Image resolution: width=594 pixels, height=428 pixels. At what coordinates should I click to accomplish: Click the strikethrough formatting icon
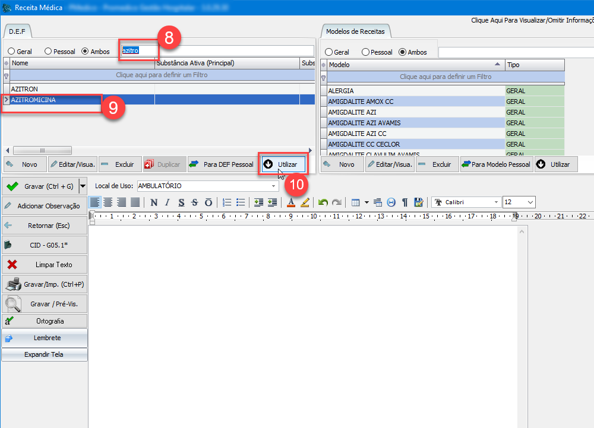195,202
